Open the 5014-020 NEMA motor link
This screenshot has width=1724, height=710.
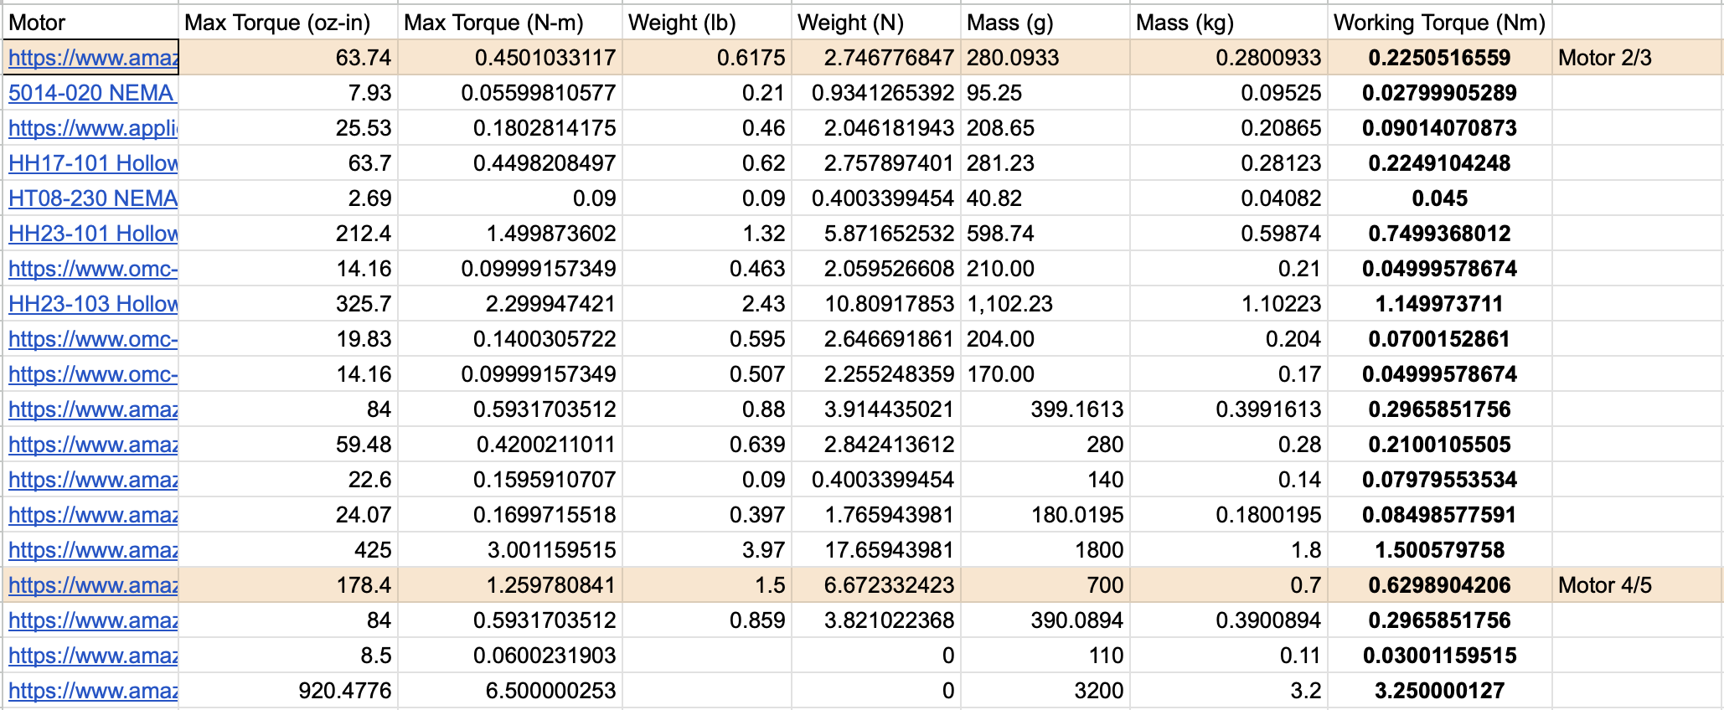[x=90, y=93]
